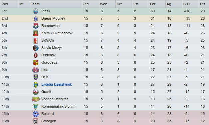The height and width of the screenshot is (125, 209).
Task: Open the SKVICh club logo
Action: [x=36, y=41]
